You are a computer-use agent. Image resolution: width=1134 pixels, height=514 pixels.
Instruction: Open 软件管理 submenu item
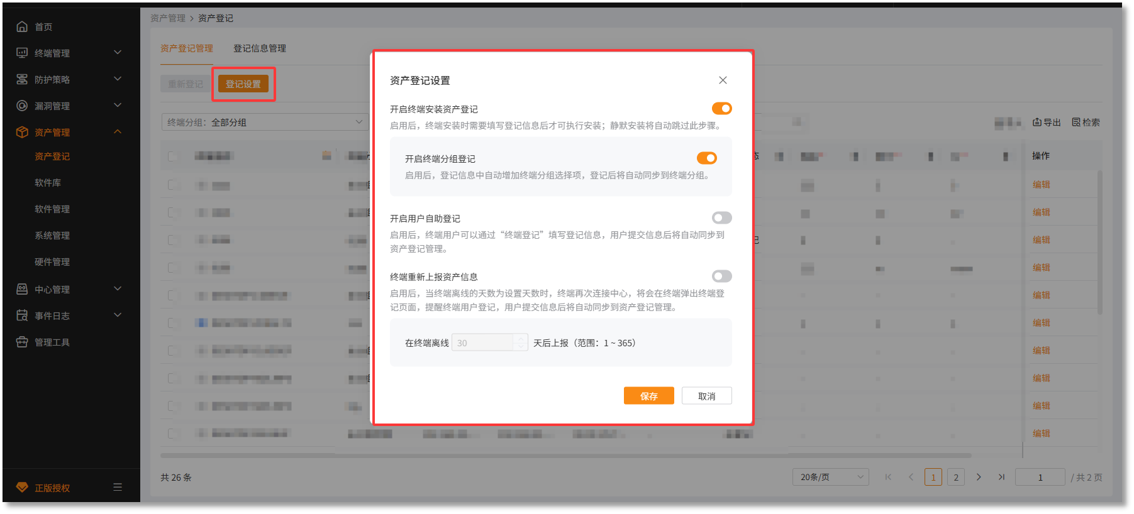(52, 209)
